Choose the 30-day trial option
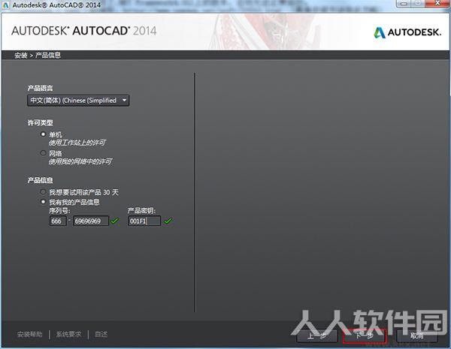 [43, 191]
